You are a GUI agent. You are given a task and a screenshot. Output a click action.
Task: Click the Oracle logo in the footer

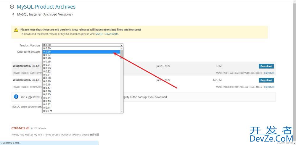20,128
